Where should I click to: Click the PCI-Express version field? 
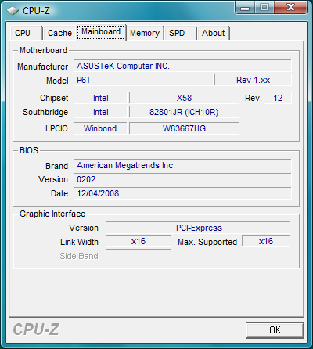point(198,228)
